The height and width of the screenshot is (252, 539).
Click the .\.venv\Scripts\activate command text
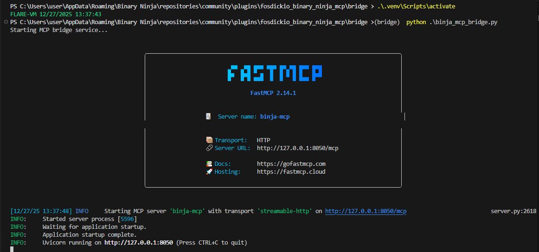tap(417, 6)
